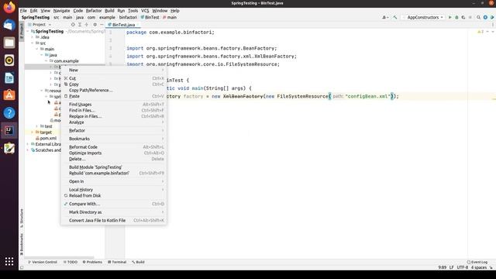
Task: Open Terminal tool window button
Action: point(117,262)
